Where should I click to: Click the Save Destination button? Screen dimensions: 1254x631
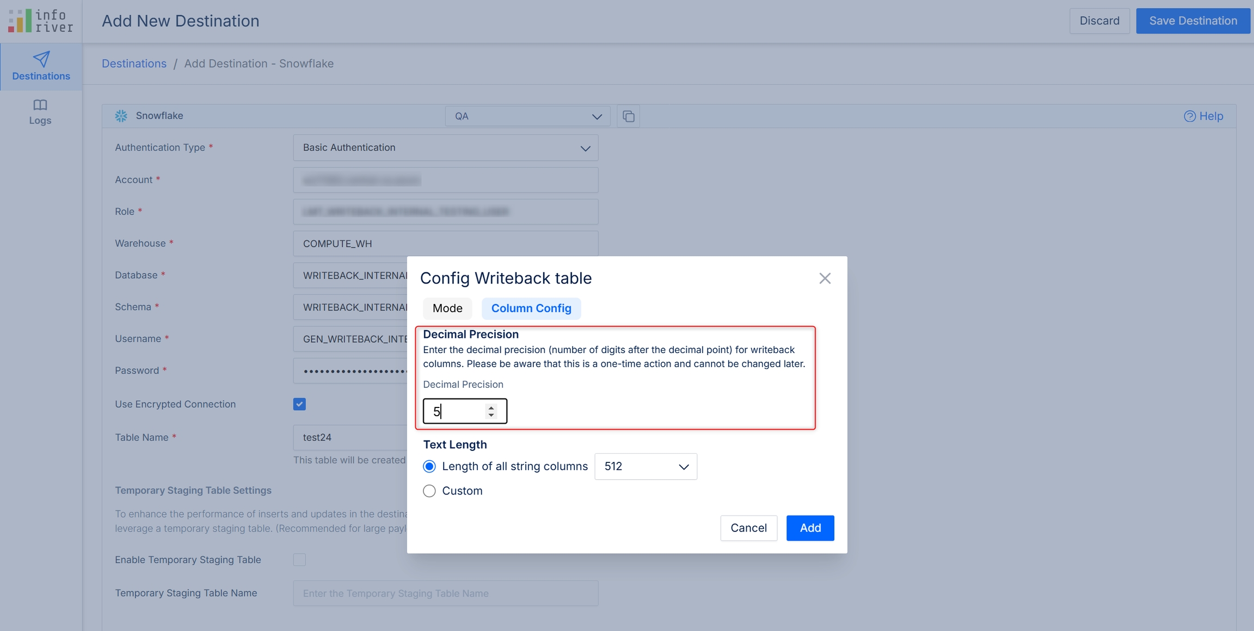(1192, 21)
